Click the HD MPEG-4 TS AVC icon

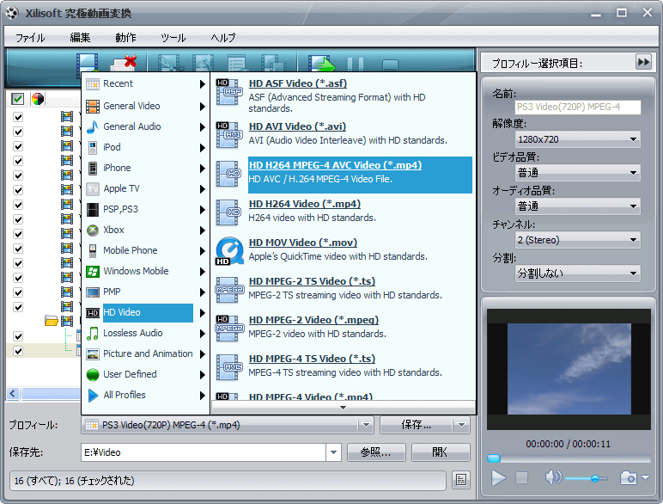(x=229, y=367)
